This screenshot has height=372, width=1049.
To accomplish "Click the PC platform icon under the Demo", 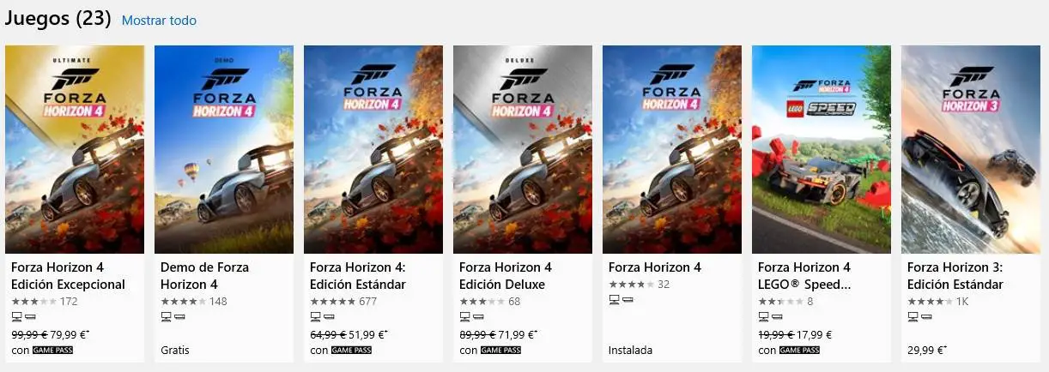I will click(166, 317).
